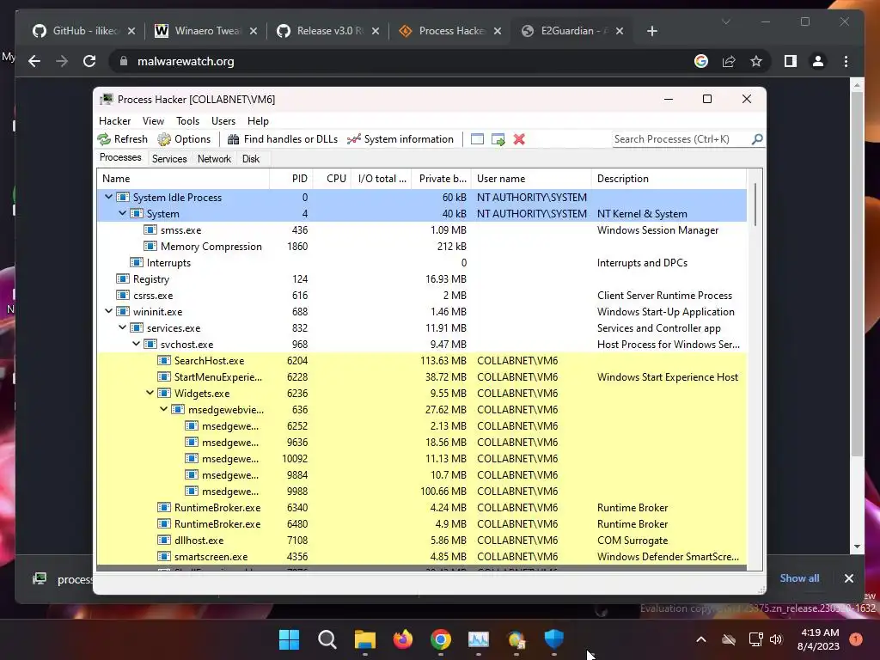
Task: Open Chrome three-dot menu
Action: (x=846, y=61)
